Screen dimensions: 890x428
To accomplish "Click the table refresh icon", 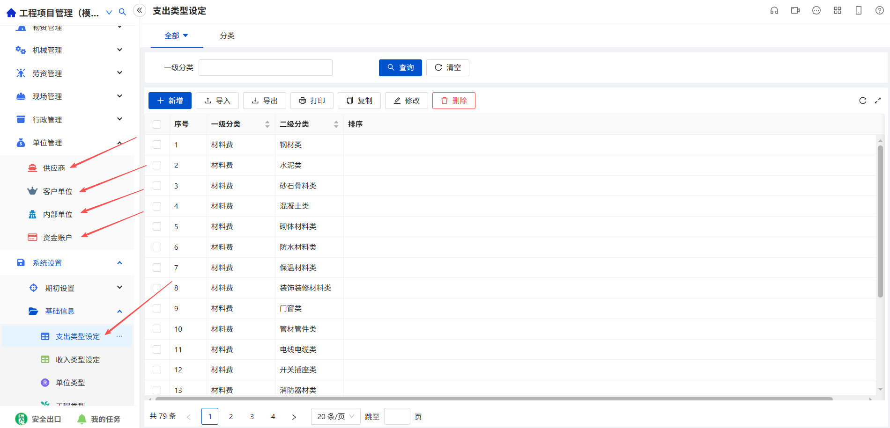I will point(863,101).
